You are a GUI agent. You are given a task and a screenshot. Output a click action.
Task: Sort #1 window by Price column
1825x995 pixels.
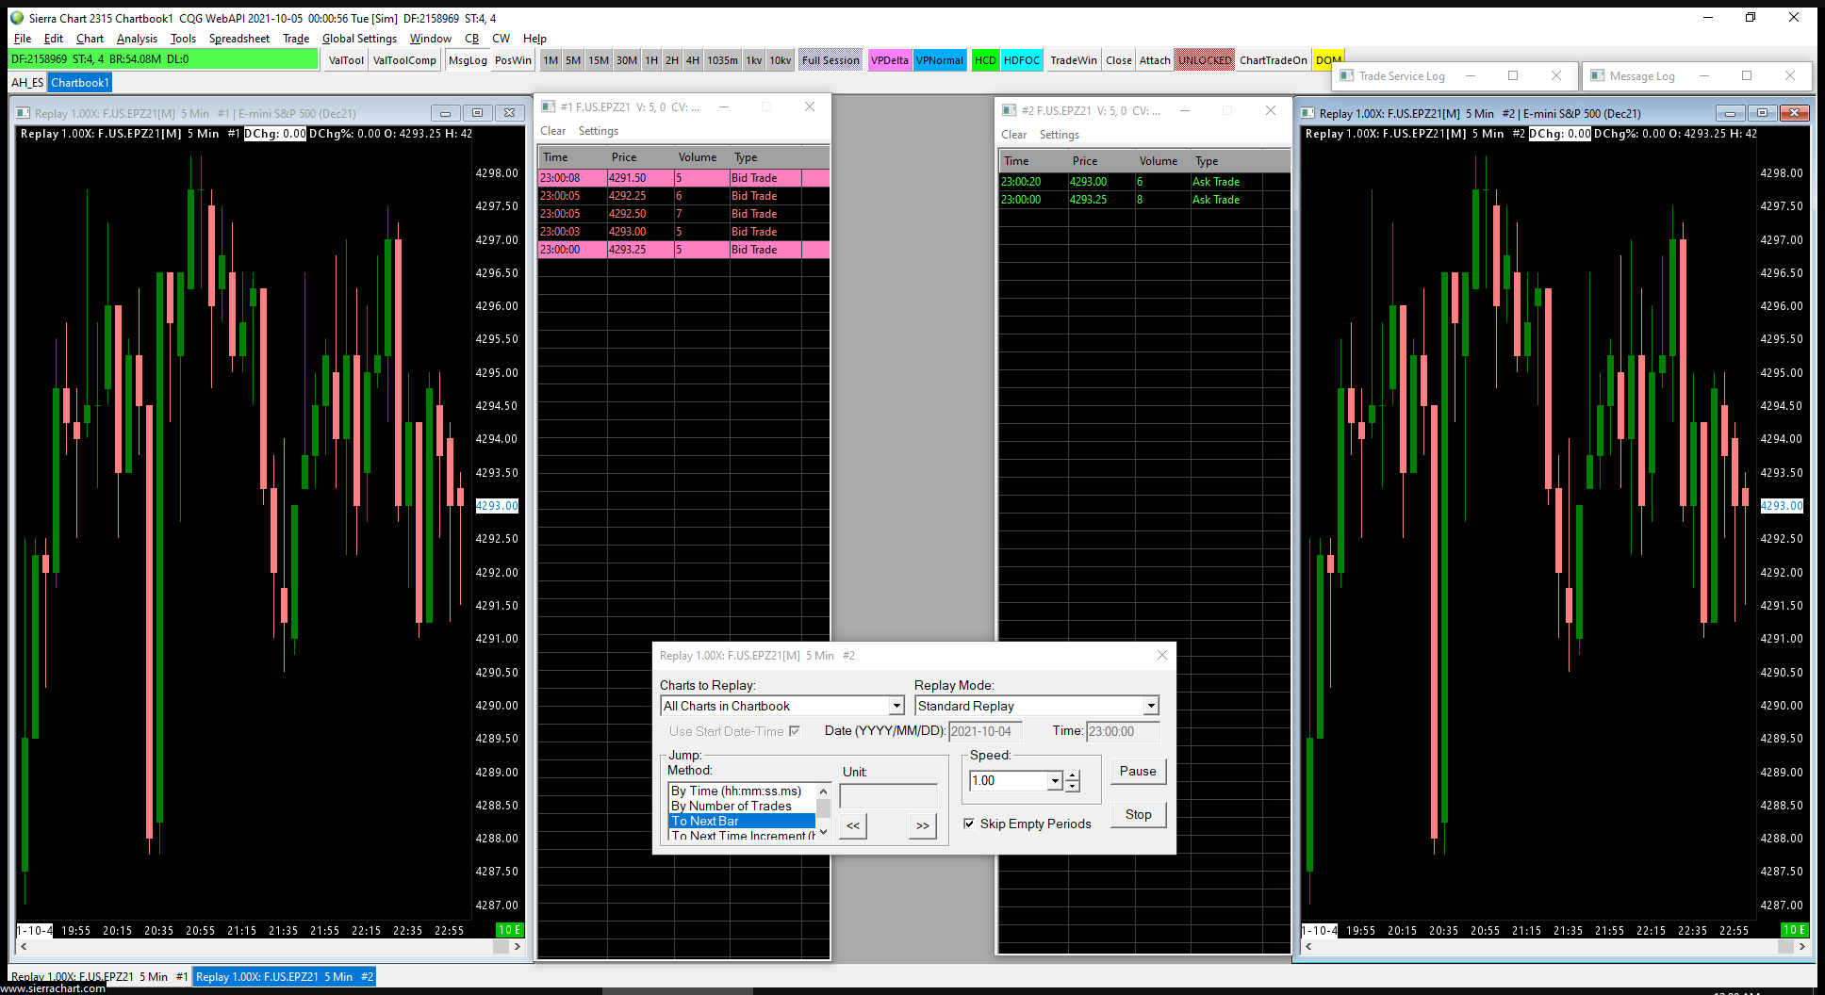click(640, 157)
